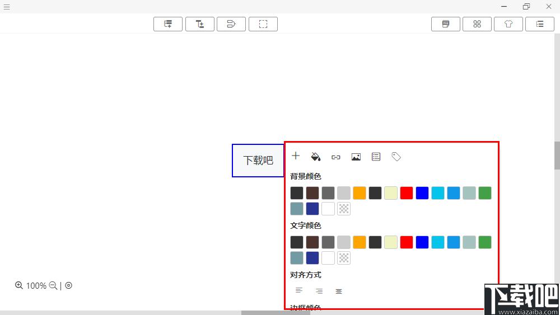560x315 pixels.
Task: Pick the transparent checkered background swatch
Action: (x=344, y=209)
